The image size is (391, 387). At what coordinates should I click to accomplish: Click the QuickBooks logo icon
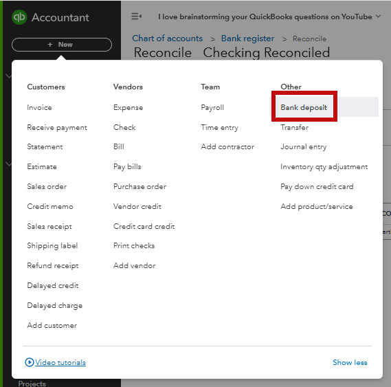(x=19, y=17)
